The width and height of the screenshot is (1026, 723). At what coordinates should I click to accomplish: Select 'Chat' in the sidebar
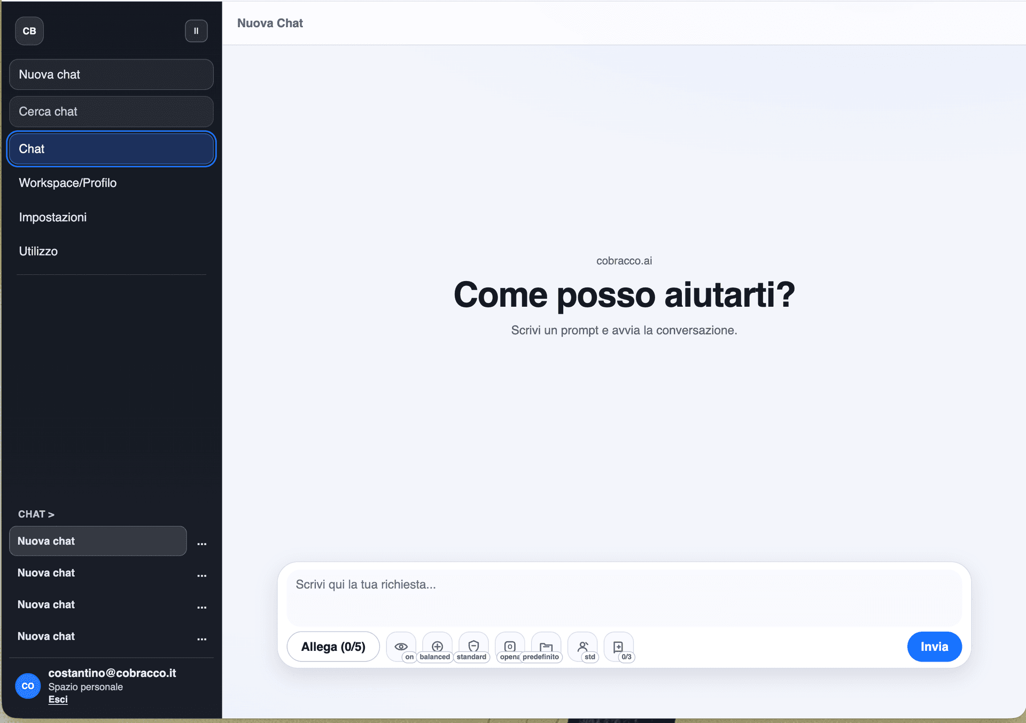click(111, 149)
